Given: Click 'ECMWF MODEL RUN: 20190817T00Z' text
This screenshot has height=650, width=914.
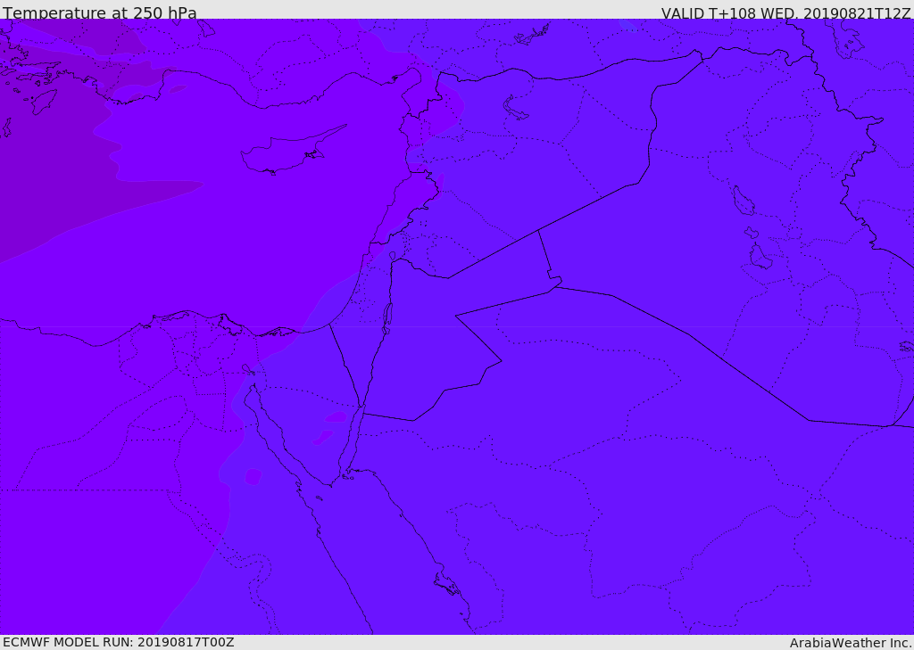Looking at the screenshot, I should tap(119, 643).
